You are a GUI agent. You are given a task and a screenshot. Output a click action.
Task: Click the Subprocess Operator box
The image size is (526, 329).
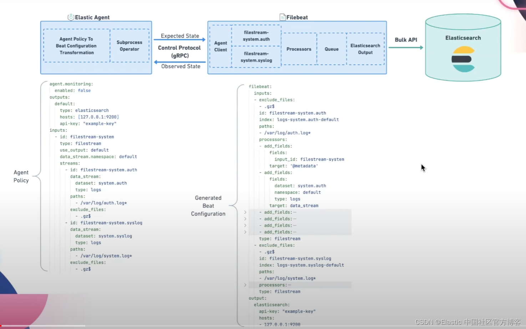click(130, 46)
